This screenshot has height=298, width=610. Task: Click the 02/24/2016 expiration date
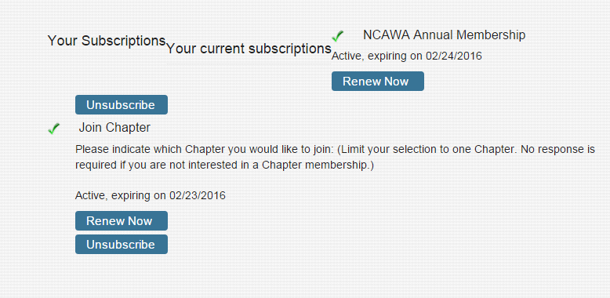click(454, 56)
